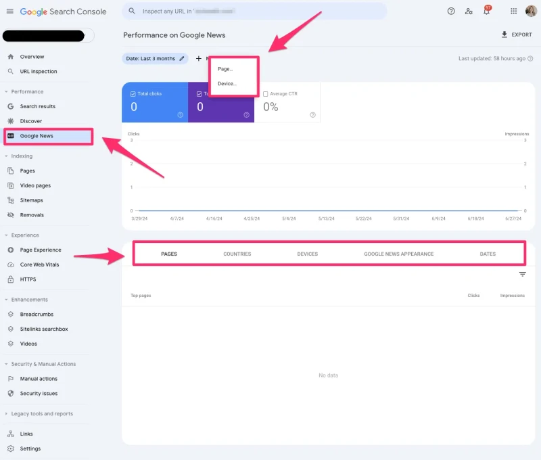
Task: Click the EXPORT button
Action: [517, 34]
